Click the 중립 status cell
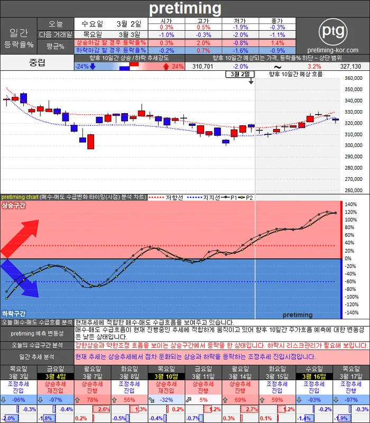370x423 pixels. pyautogui.click(x=37, y=62)
